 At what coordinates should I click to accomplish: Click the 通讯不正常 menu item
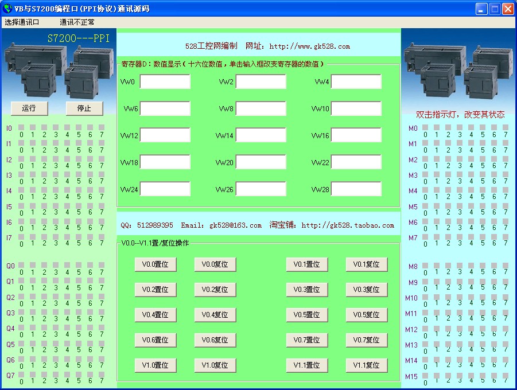[77, 22]
